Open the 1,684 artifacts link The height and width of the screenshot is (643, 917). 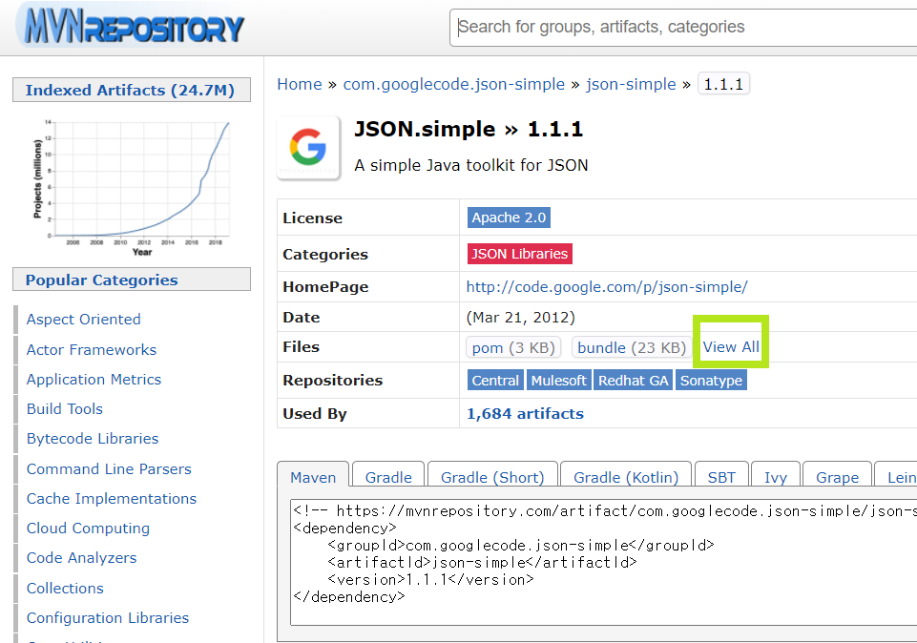click(525, 413)
